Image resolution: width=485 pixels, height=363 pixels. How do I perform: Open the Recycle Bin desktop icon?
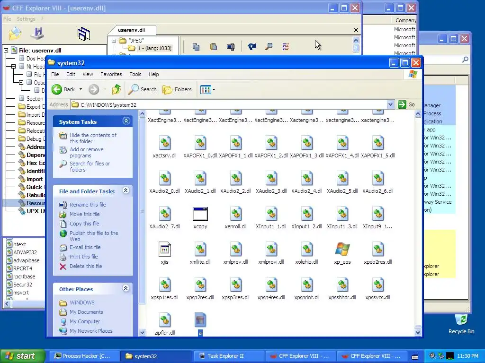(461, 324)
